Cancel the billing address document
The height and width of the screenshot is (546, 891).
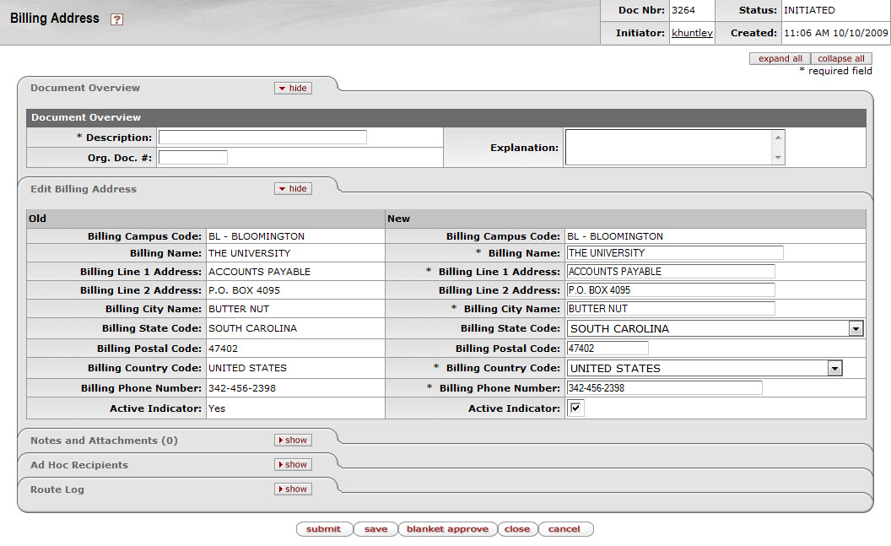point(564,529)
